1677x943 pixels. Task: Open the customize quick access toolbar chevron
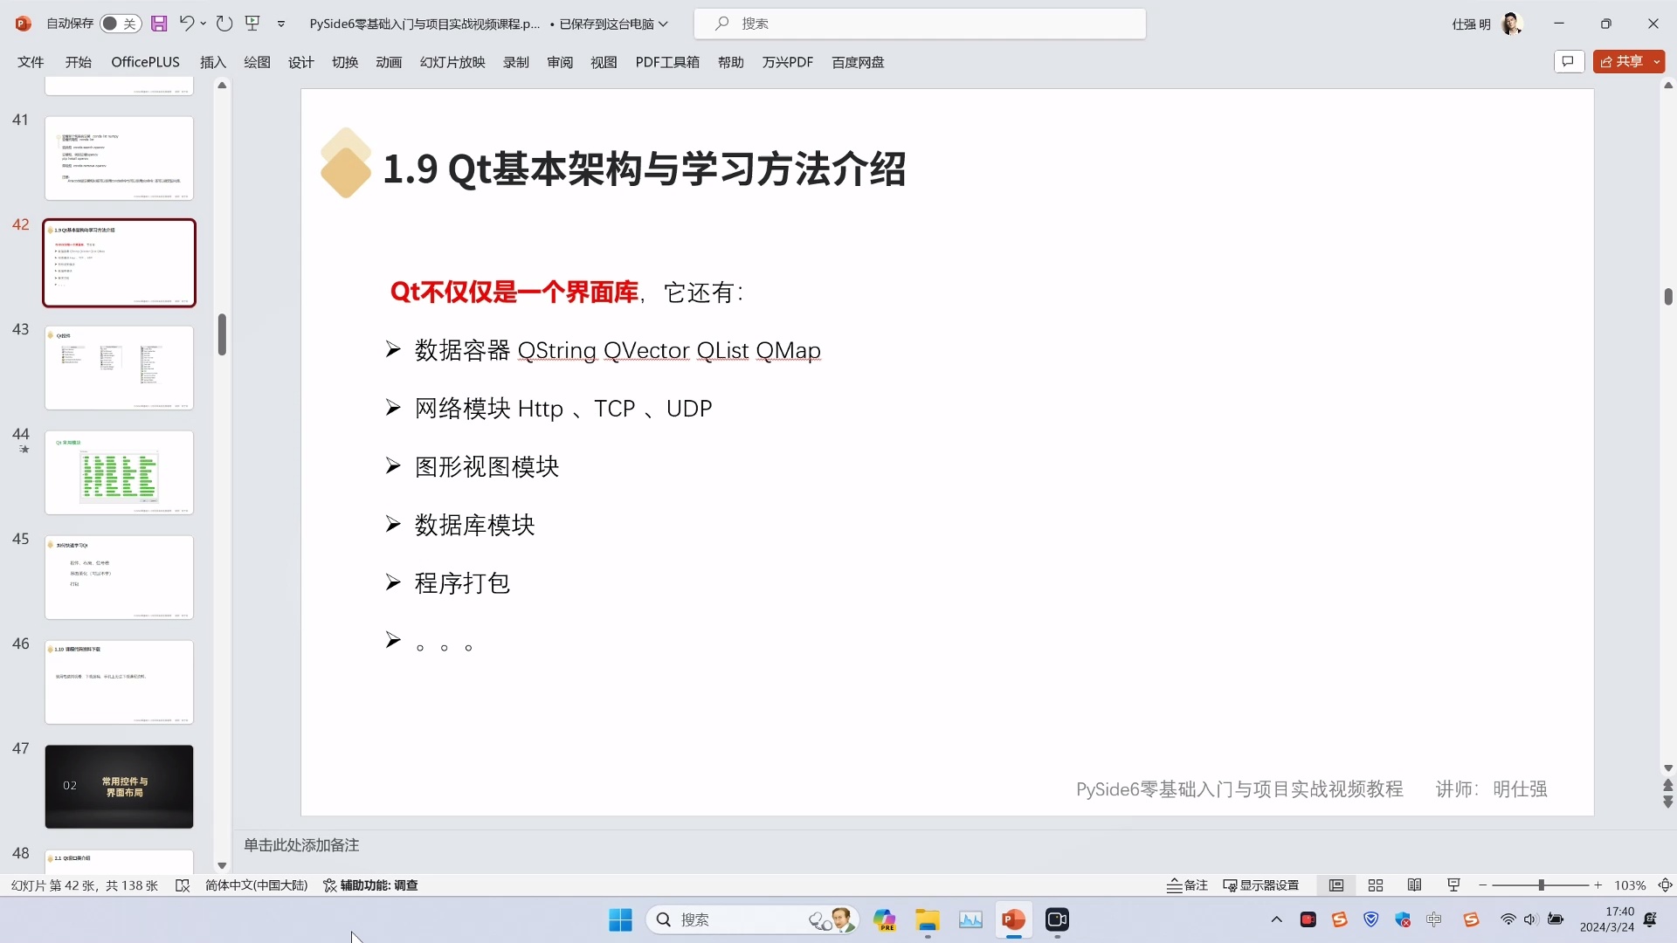[x=281, y=24]
